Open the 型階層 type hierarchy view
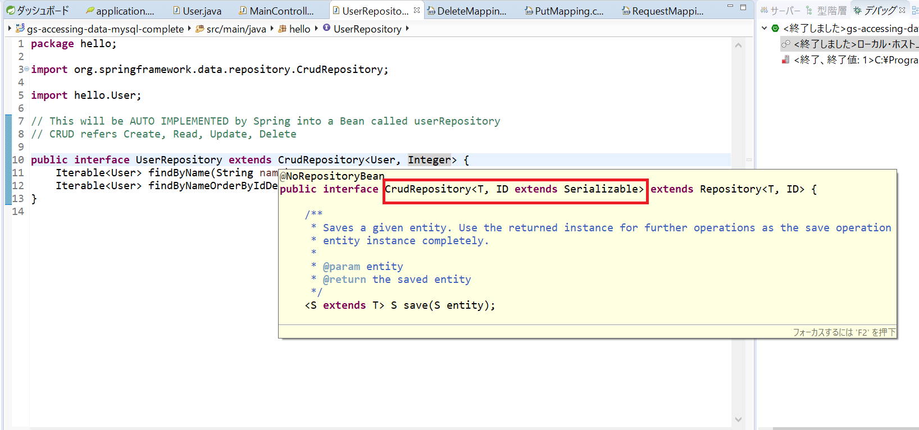 (x=826, y=11)
